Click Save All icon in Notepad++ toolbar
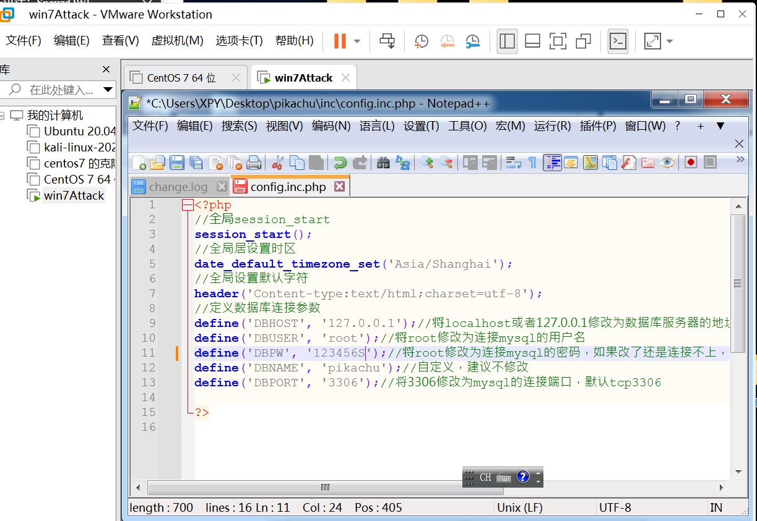Image resolution: width=757 pixels, height=521 pixels. point(196,163)
